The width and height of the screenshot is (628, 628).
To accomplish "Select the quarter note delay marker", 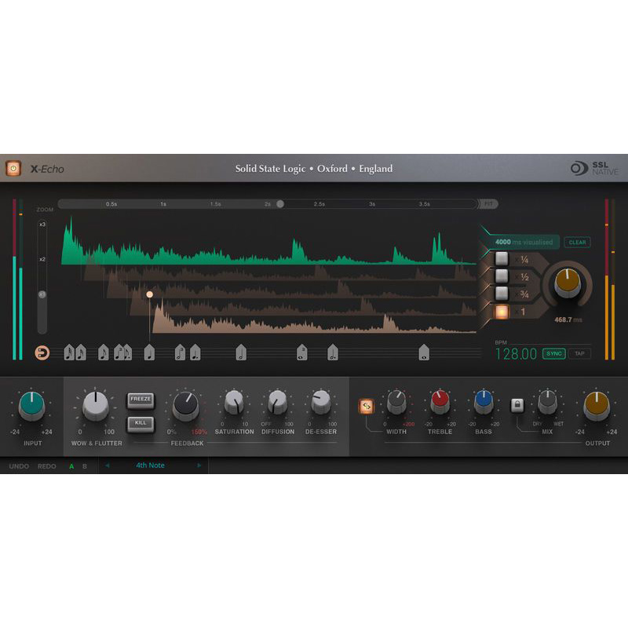I will 149,352.
